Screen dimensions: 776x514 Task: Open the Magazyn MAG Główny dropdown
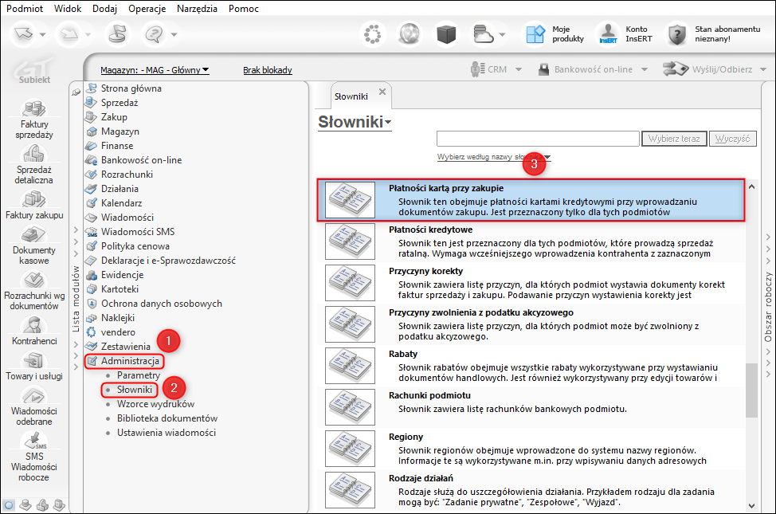tap(155, 70)
